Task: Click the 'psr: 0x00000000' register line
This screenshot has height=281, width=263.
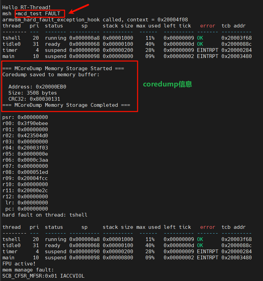Action: (25, 117)
